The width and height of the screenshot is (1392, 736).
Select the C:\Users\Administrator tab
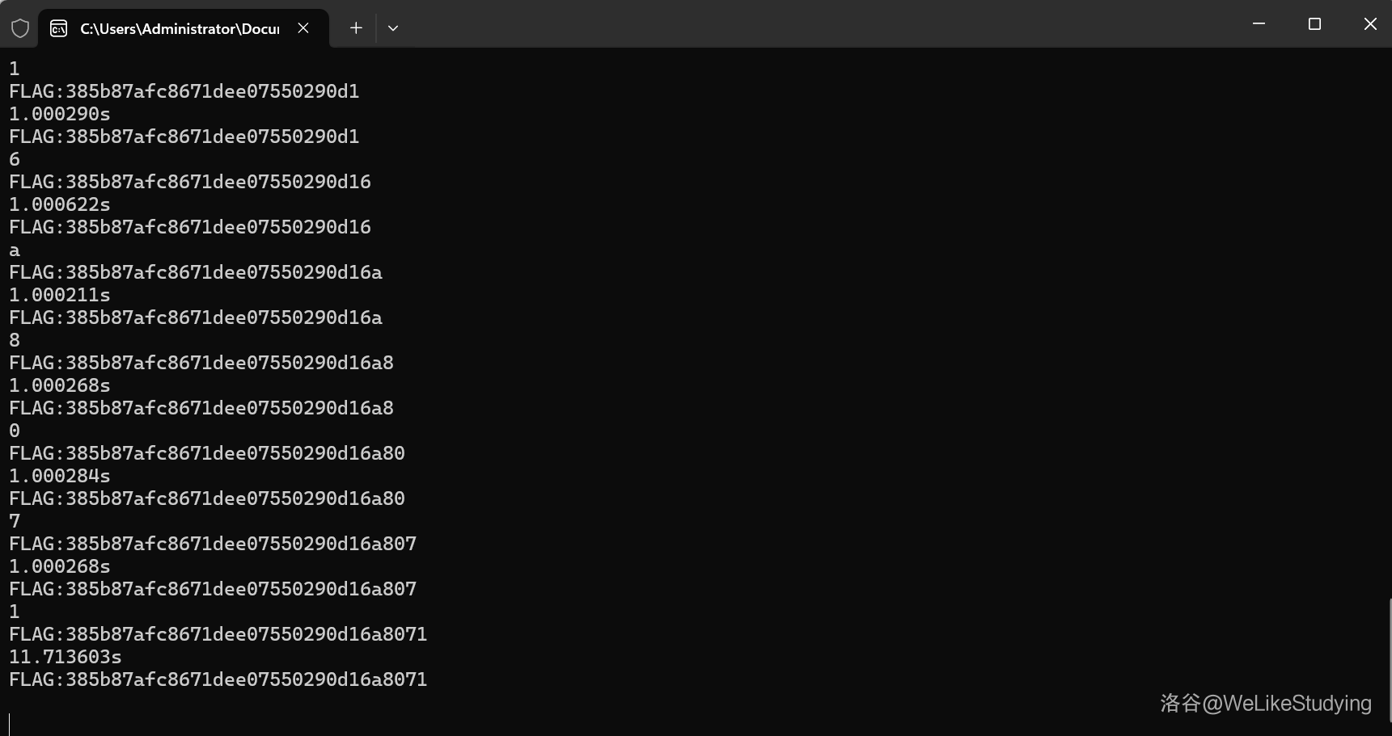[179, 28]
